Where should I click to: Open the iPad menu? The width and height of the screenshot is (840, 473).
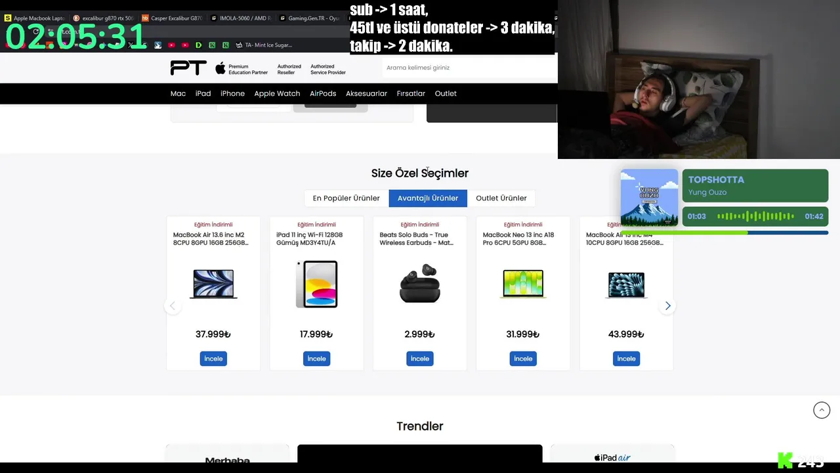pos(203,93)
